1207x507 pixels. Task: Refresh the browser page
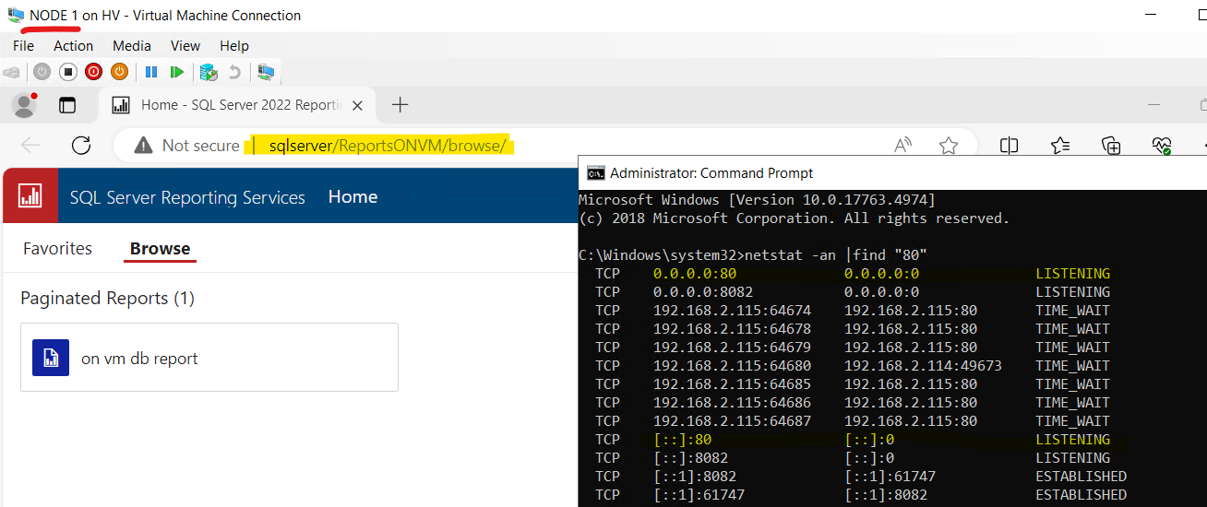[x=81, y=145]
